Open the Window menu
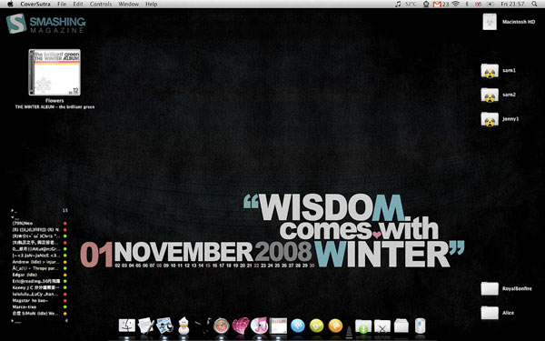Screen dimensions: 545x341 pos(129,5)
